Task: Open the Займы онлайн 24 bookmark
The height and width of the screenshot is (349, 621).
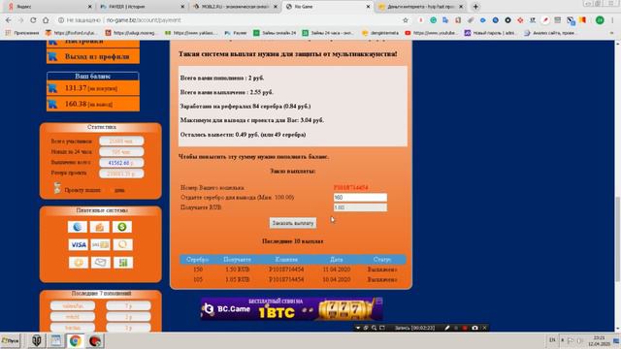Action: [x=275, y=33]
